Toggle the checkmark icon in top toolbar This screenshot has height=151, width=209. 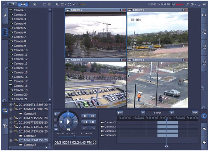35,4
